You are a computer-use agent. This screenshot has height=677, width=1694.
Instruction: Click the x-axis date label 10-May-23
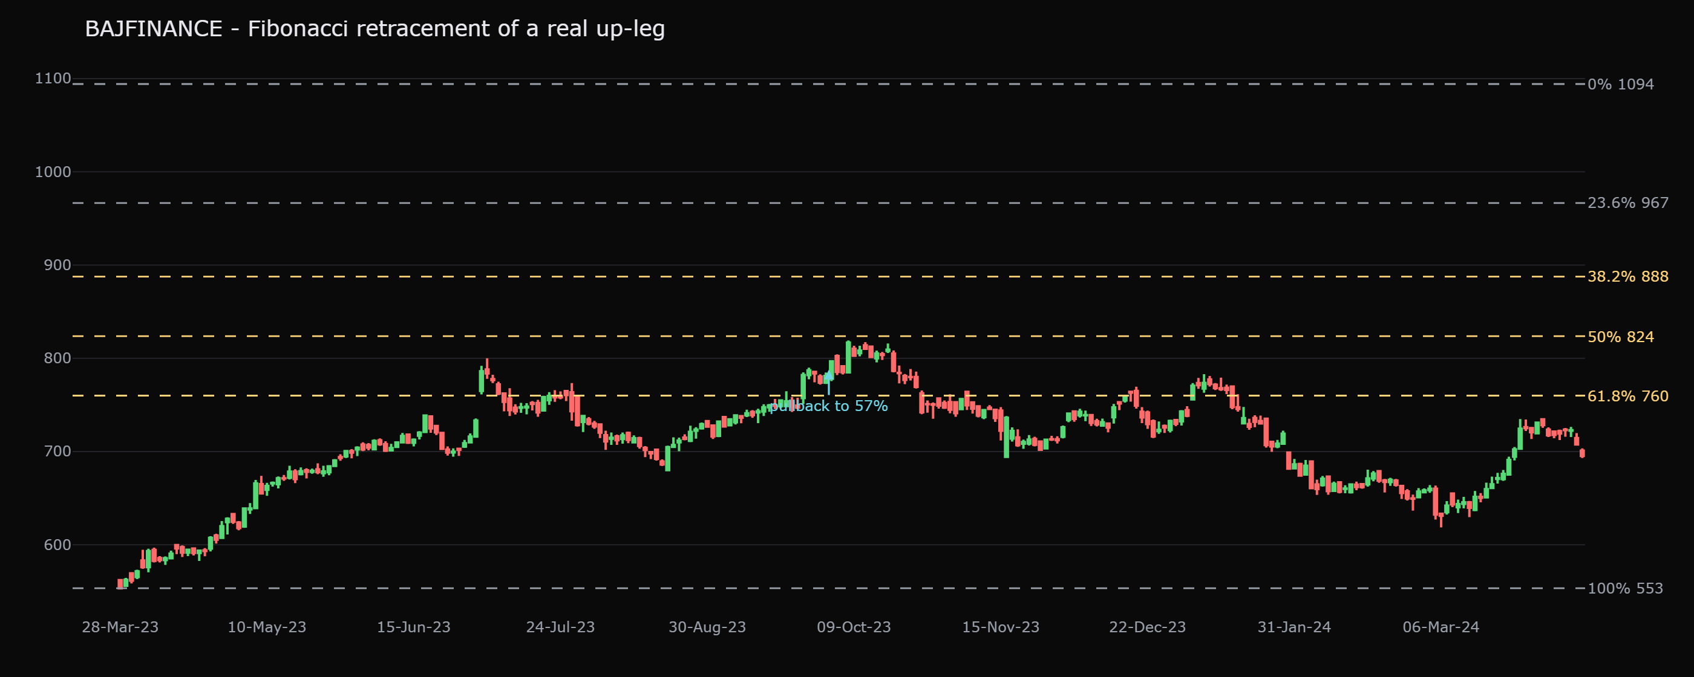pos(267,627)
